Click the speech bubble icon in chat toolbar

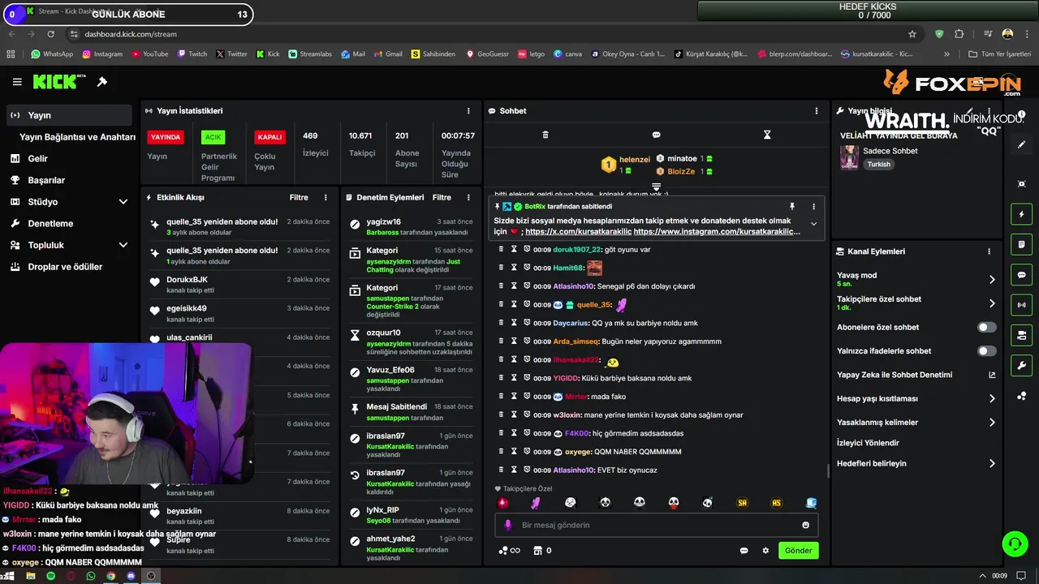pos(656,135)
